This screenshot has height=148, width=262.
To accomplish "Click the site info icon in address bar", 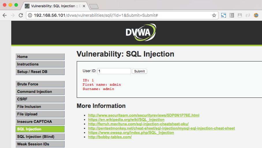I will coord(30,15).
